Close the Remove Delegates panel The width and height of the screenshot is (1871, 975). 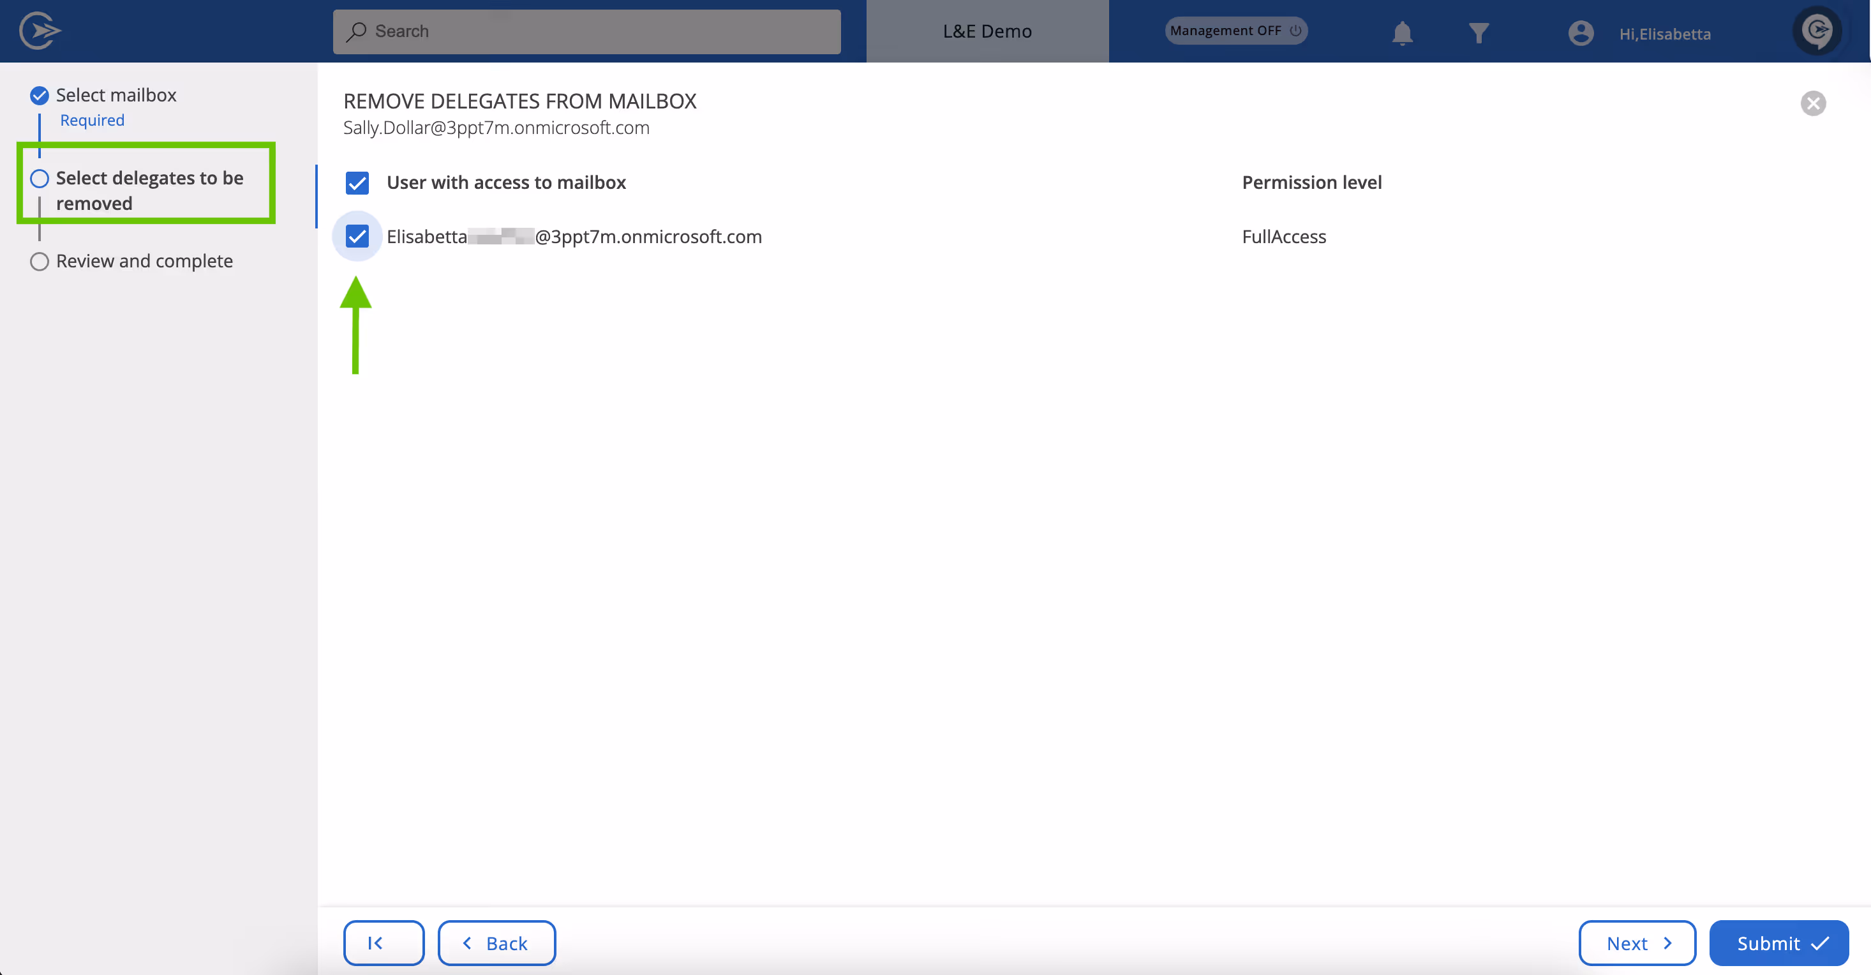point(1813,103)
